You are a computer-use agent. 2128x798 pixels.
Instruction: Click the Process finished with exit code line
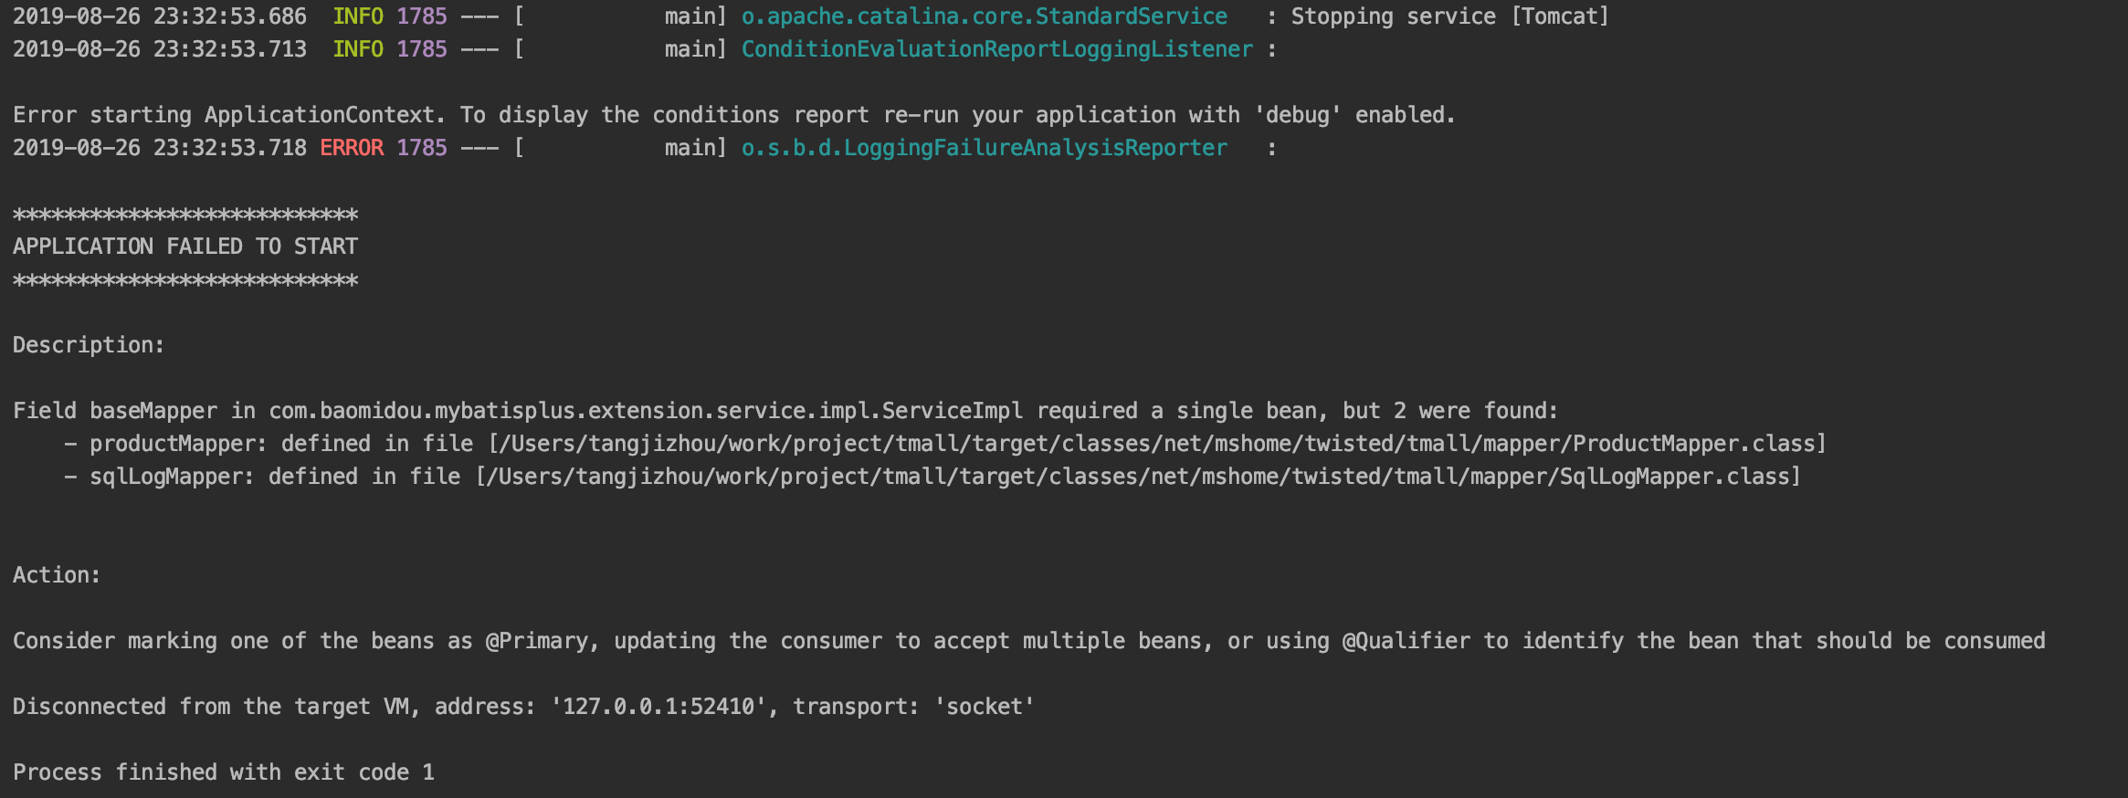[x=224, y=772]
